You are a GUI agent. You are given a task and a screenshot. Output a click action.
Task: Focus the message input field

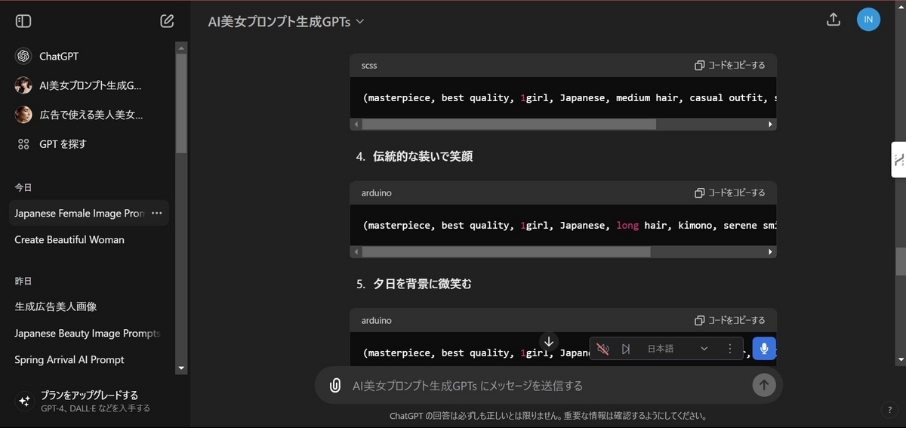[548, 386]
